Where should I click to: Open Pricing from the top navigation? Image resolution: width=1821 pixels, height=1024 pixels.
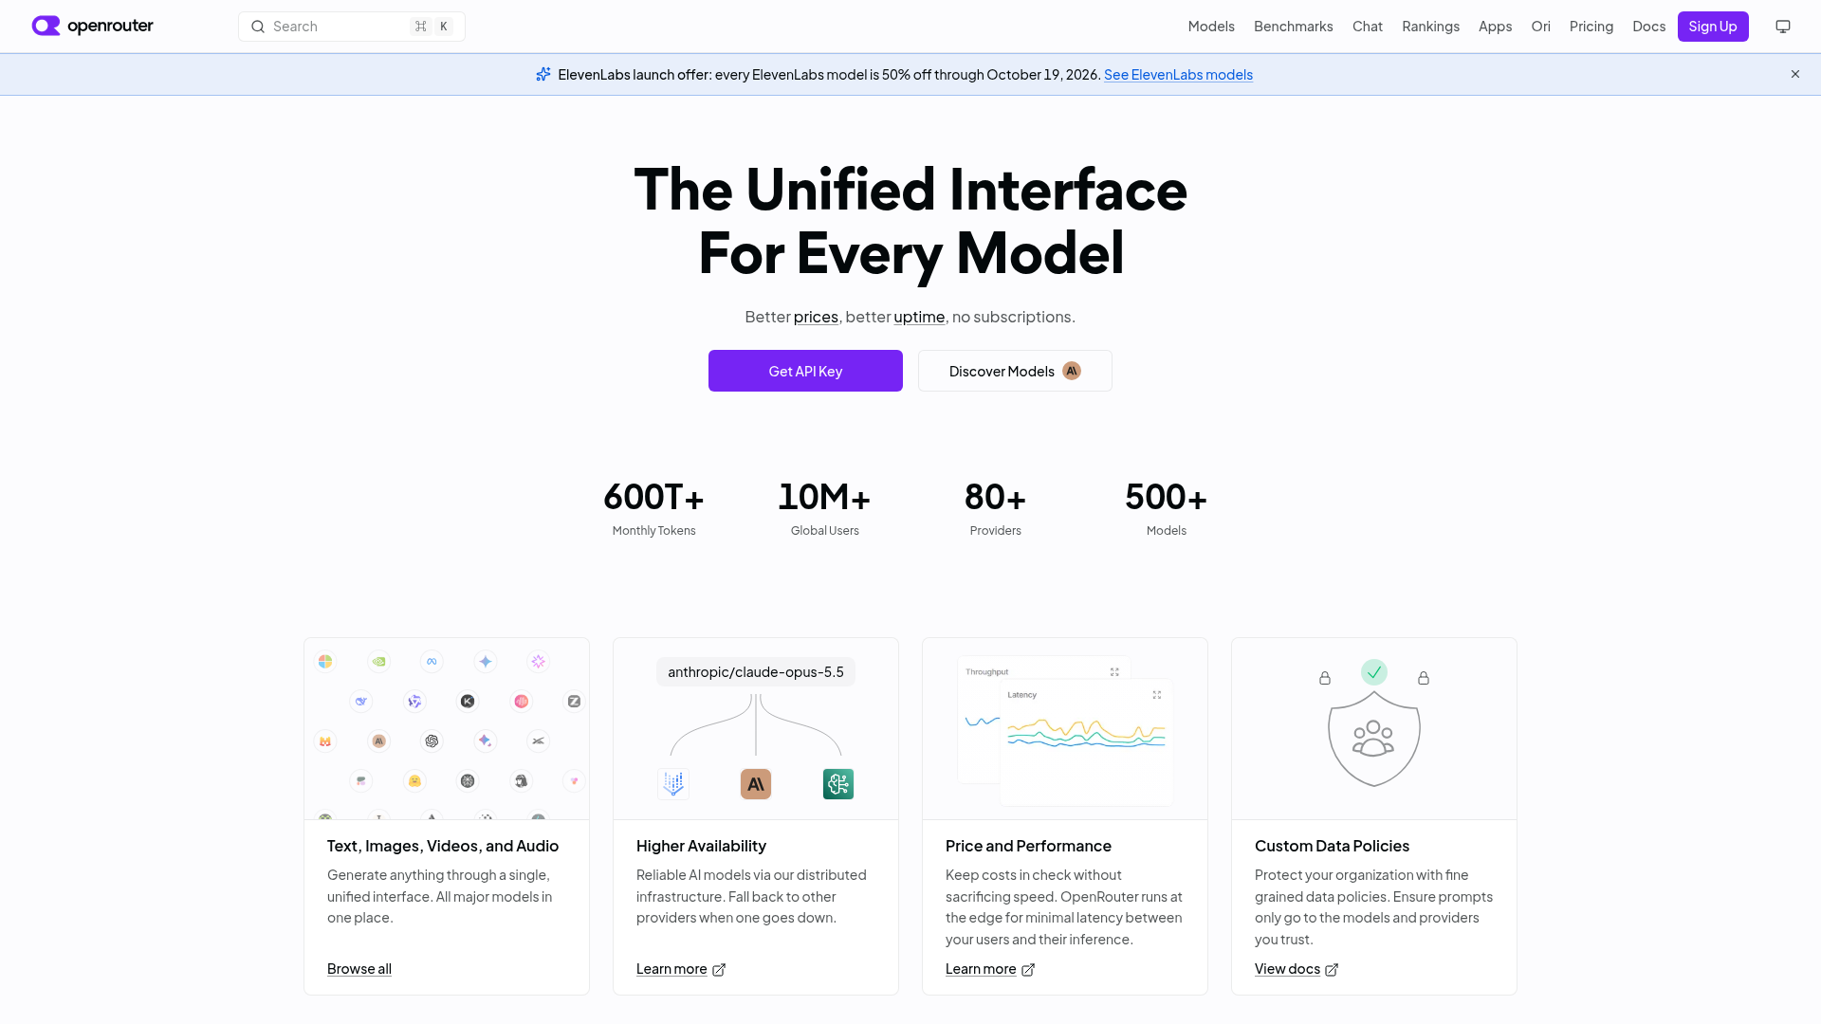coord(1591,27)
